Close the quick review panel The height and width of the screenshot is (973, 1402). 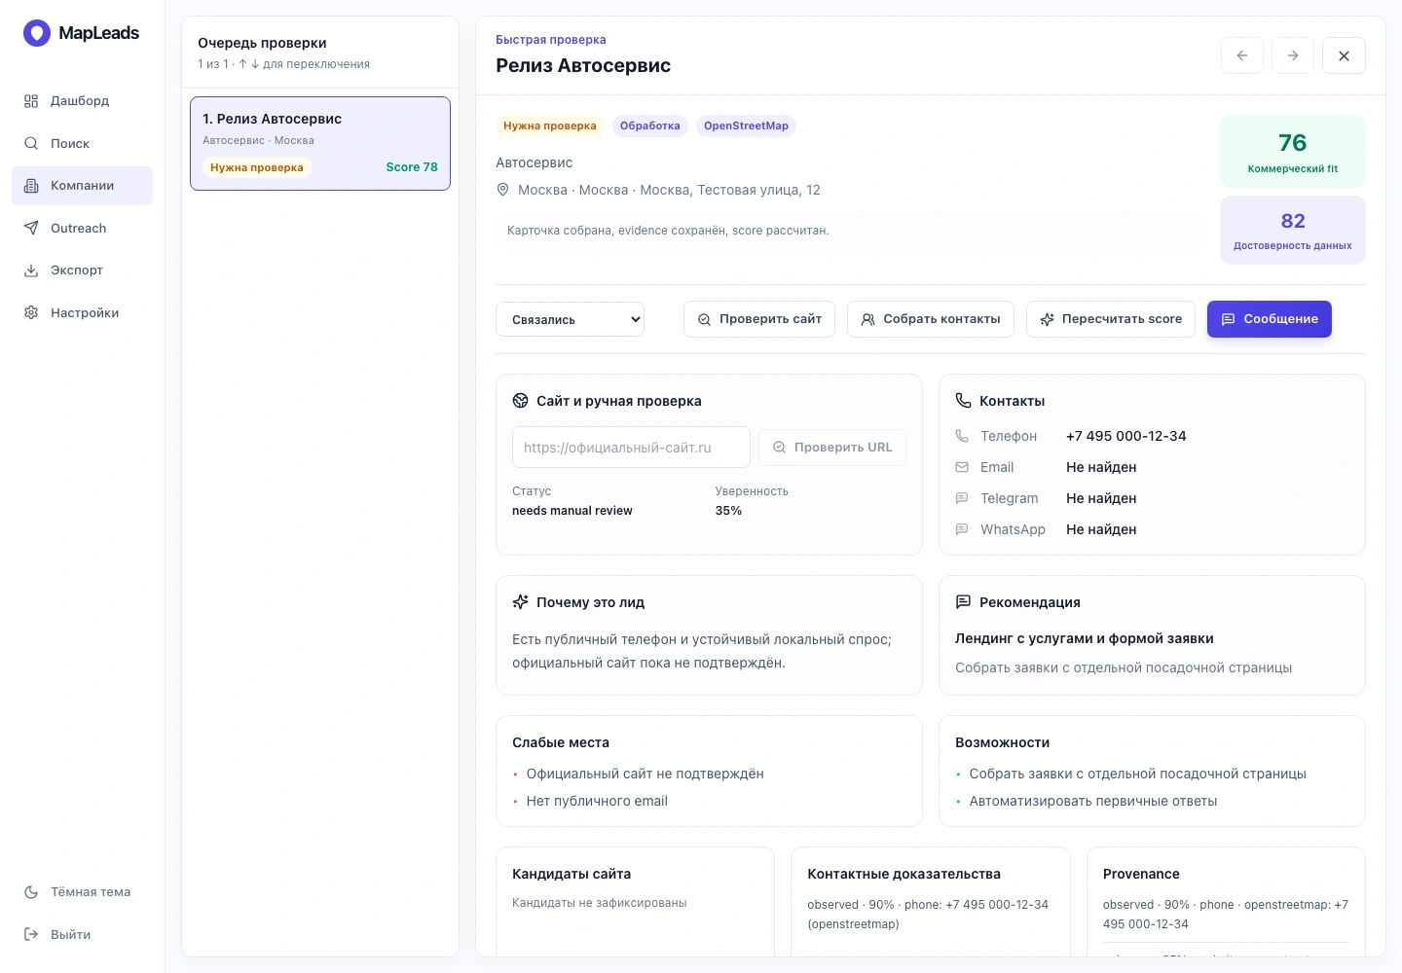(x=1344, y=55)
